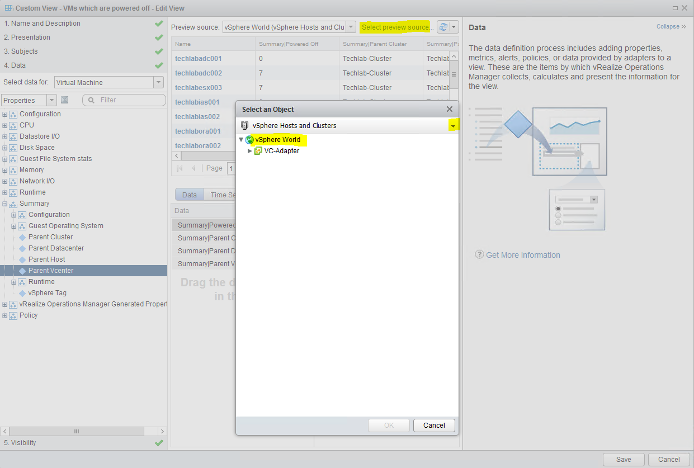Select the Memory group label
This screenshot has height=468, width=694.
coord(31,170)
